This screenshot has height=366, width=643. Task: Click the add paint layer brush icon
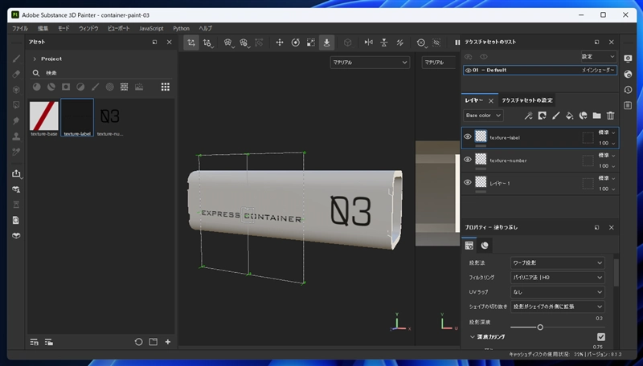coord(555,116)
